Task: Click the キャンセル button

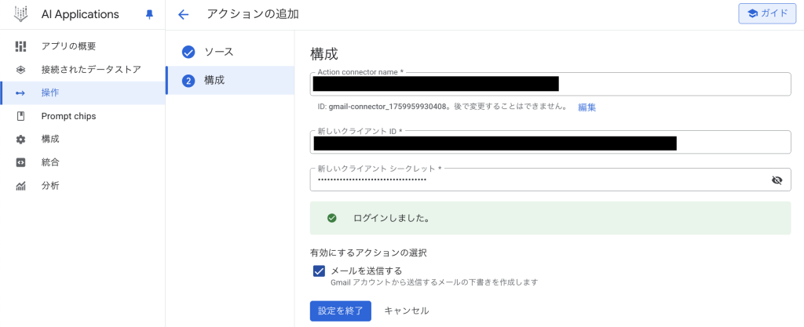Action: [x=406, y=311]
